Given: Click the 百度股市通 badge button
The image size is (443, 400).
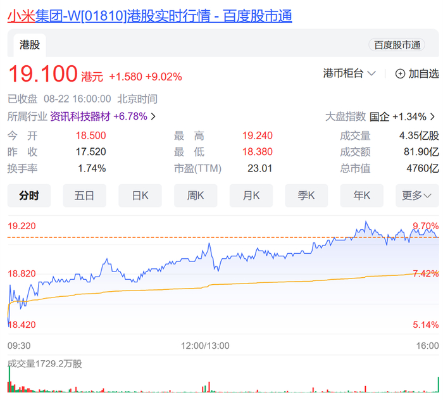Looking at the screenshot, I should 397,45.
